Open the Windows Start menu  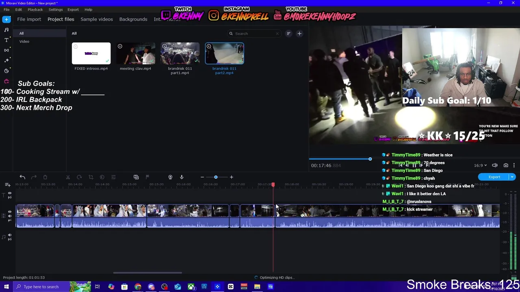click(x=6, y=287)
